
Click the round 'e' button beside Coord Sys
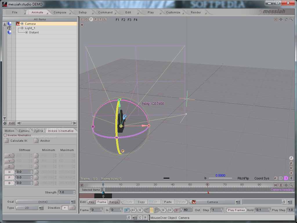point(276,178)
